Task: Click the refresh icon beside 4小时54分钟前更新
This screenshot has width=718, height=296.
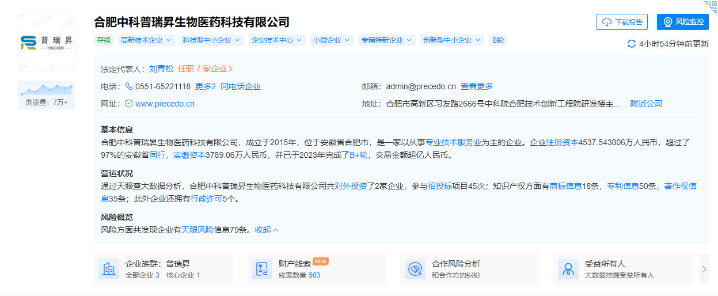Action: (632, 44)
